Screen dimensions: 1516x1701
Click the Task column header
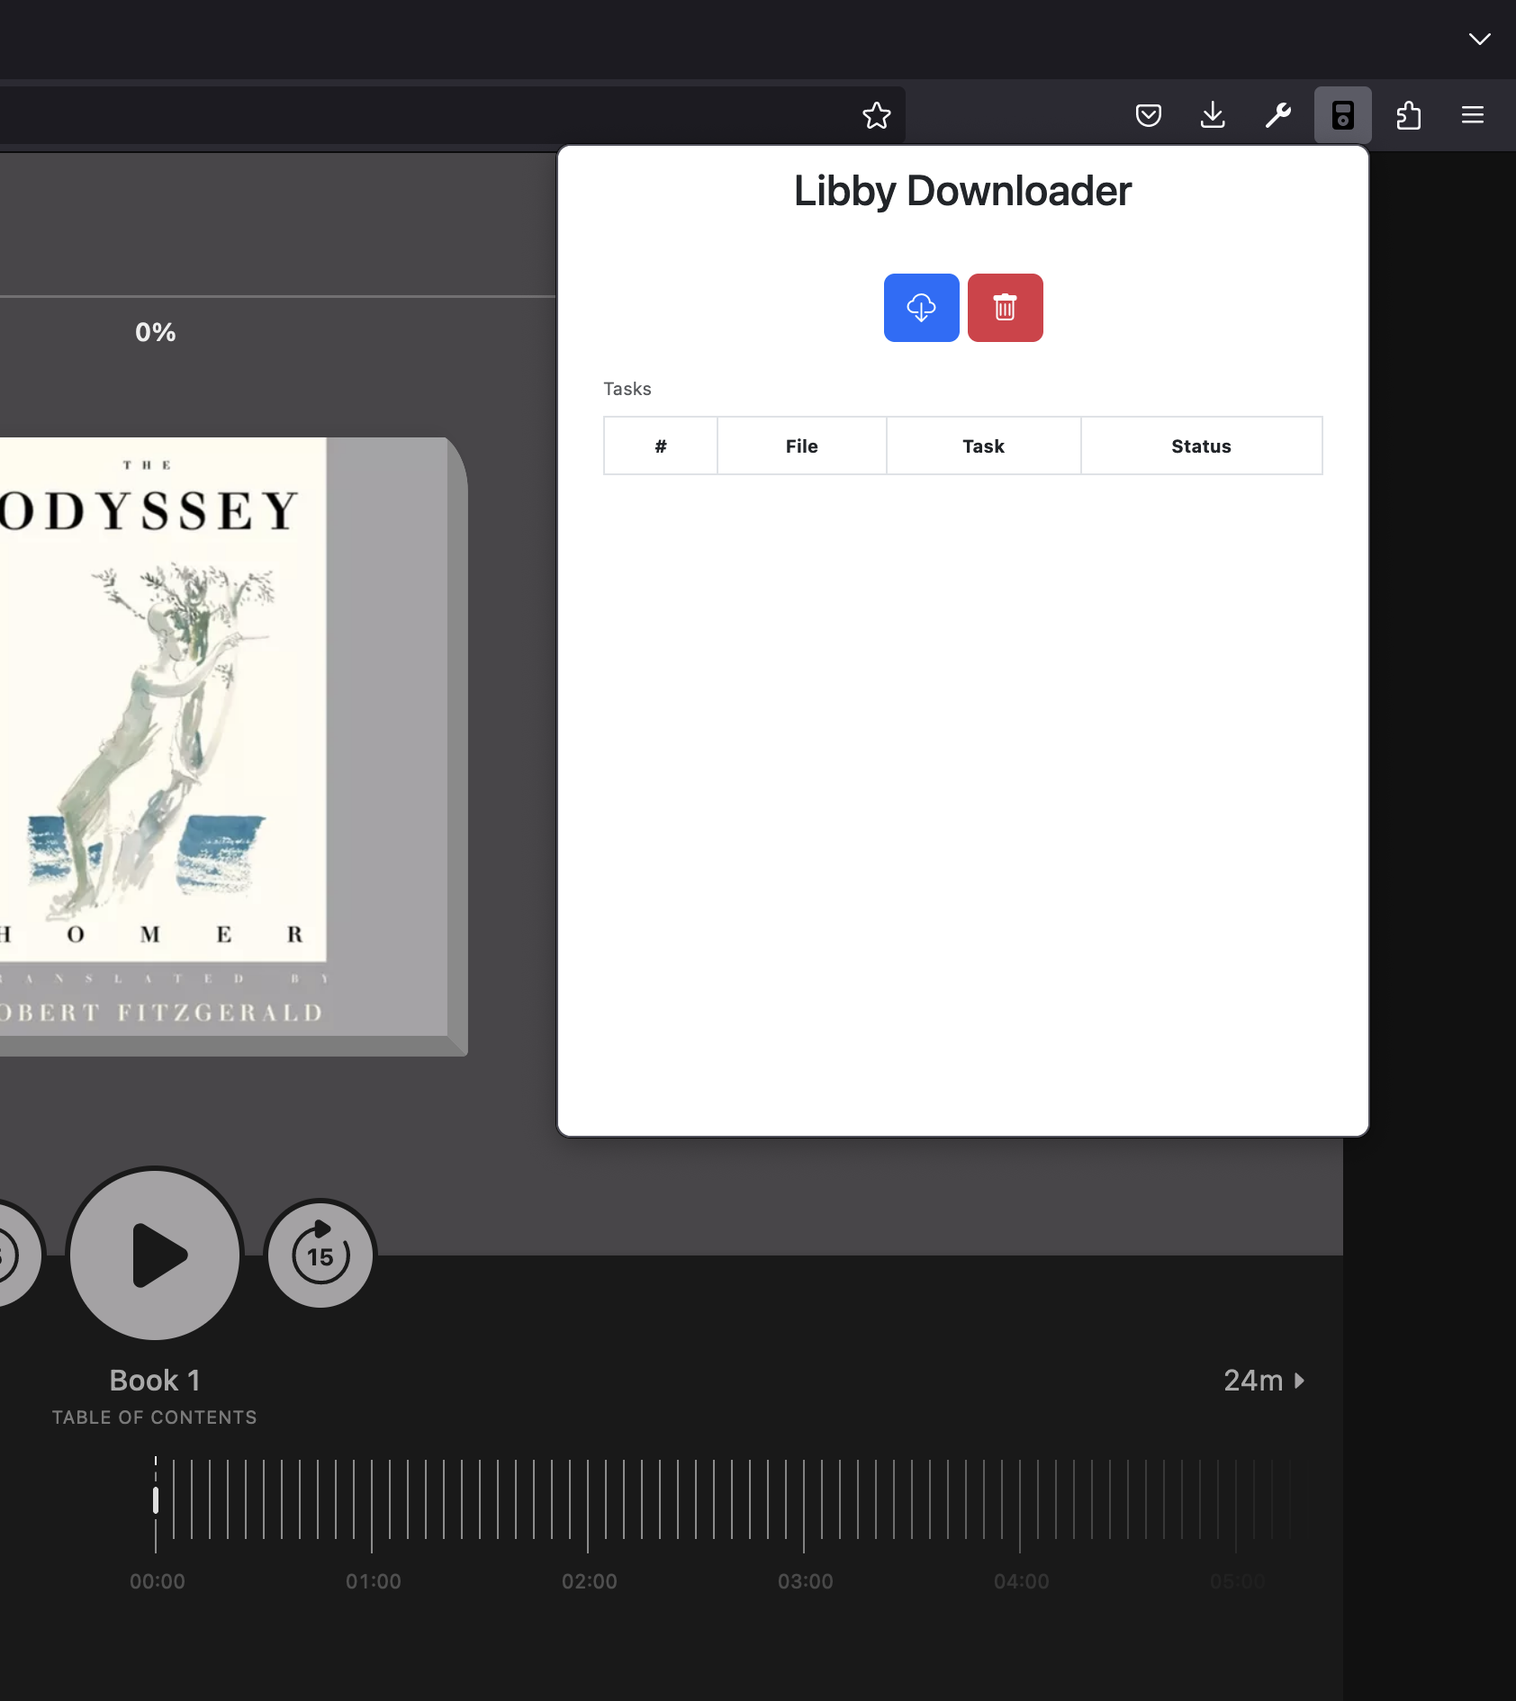983,445
